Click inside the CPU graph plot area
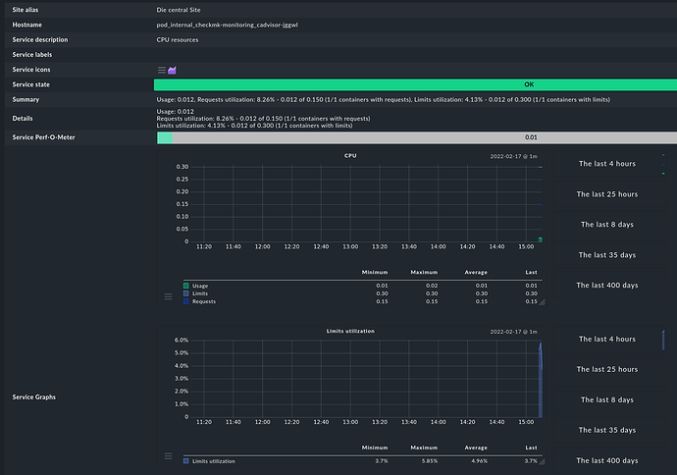 click(x=363, y=203)
